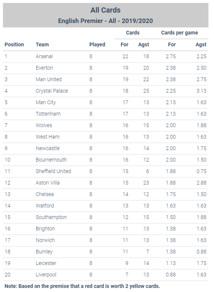Click the Position column header

point(14,44)
